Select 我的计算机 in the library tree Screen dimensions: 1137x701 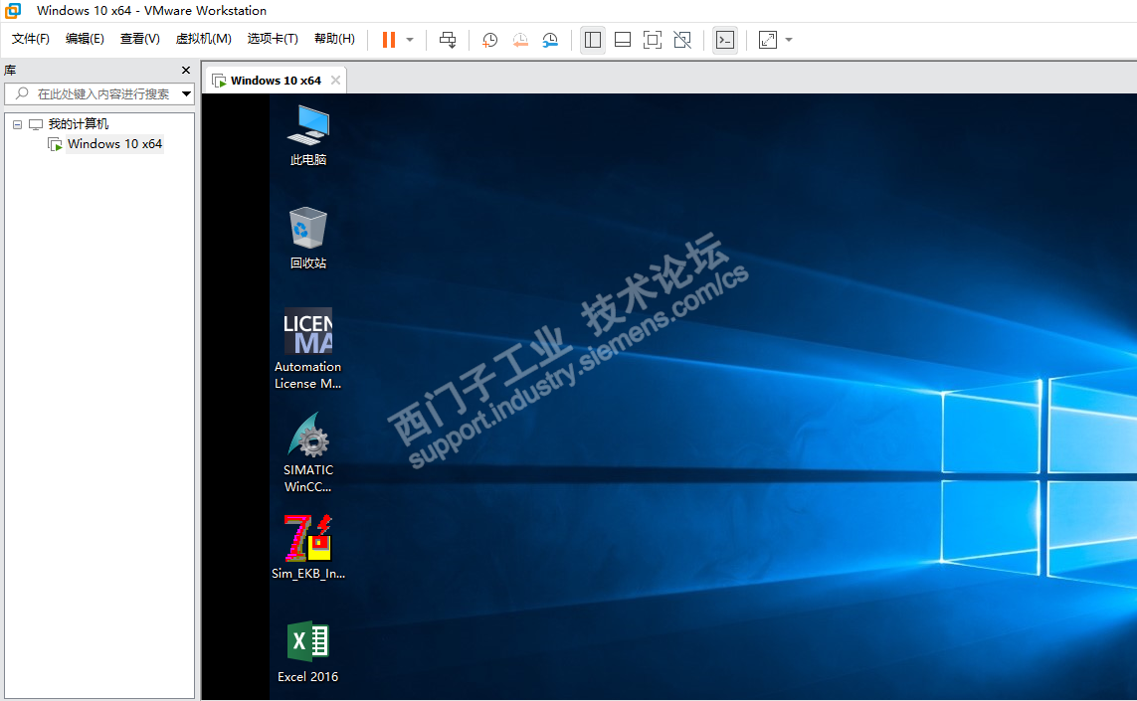(79, 124)
